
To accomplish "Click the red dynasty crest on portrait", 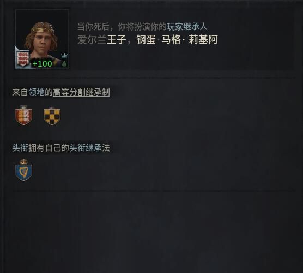I will [23, 58].
